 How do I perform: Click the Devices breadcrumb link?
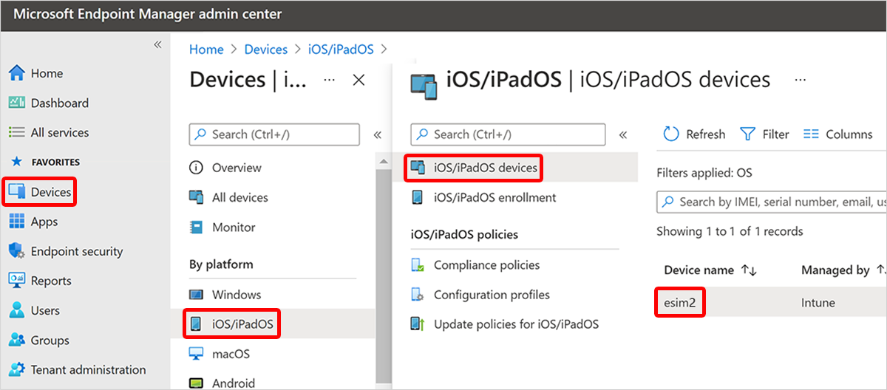point(266,49)
